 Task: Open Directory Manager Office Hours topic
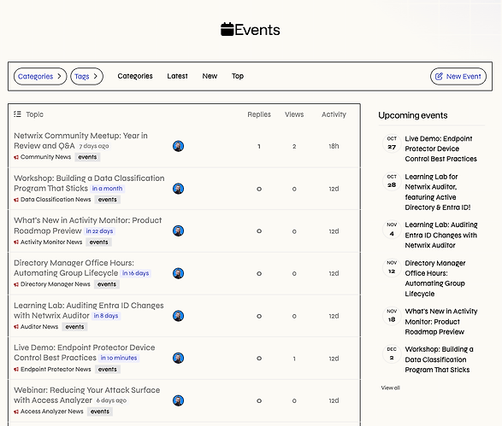pos(74,268)
